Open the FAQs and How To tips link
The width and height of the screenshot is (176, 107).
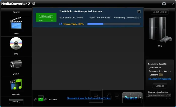(89, 98)
